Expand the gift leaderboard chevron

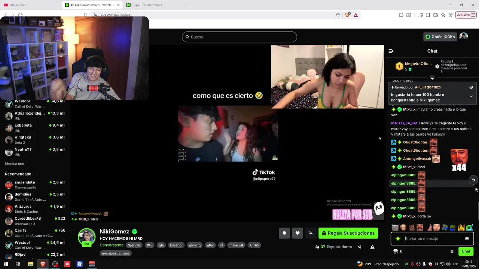(432, 78)
